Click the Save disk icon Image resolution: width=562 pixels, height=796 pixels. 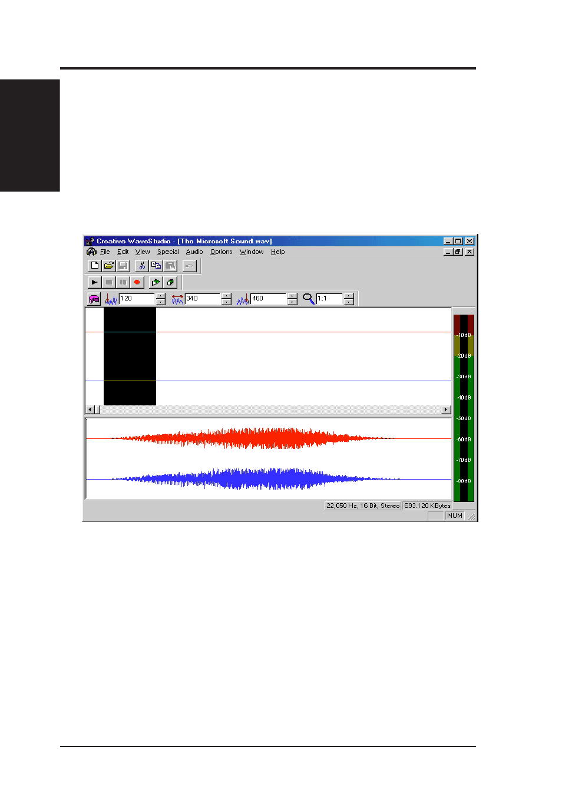[123, 266]
